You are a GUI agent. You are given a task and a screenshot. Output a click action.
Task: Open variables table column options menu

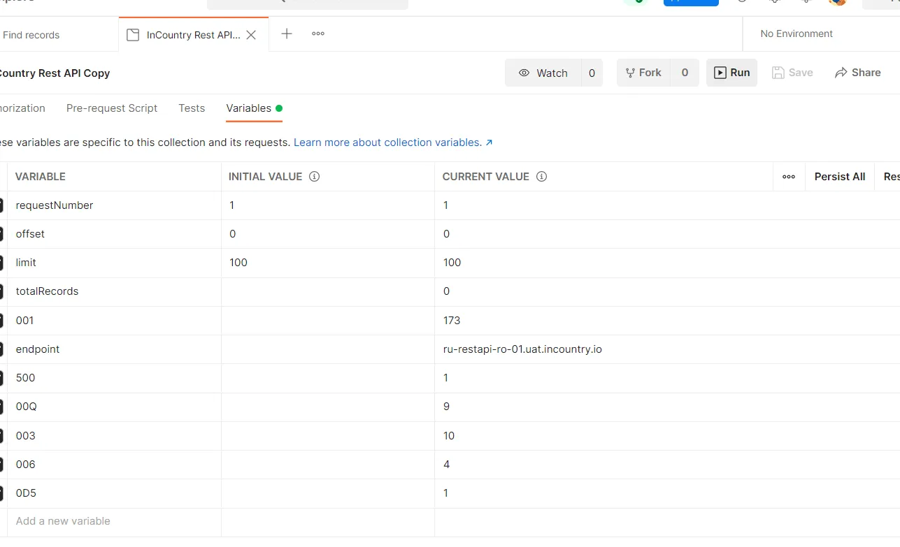point(789,177)
